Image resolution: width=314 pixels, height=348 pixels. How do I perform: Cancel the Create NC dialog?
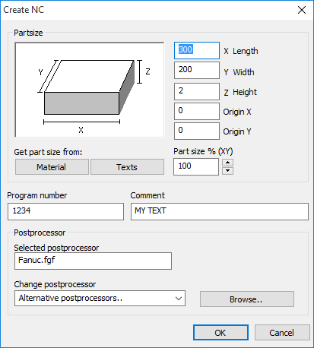coord(282,333)
